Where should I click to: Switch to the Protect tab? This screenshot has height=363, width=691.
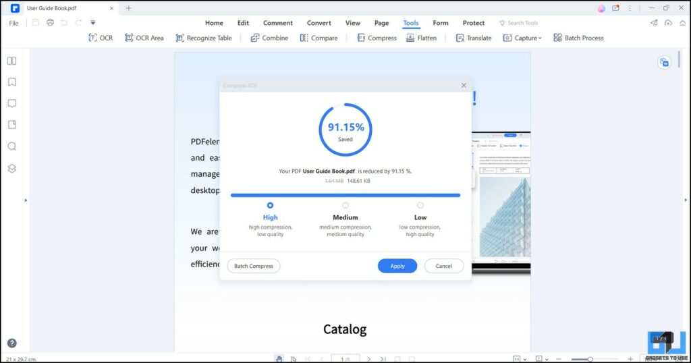473,23
